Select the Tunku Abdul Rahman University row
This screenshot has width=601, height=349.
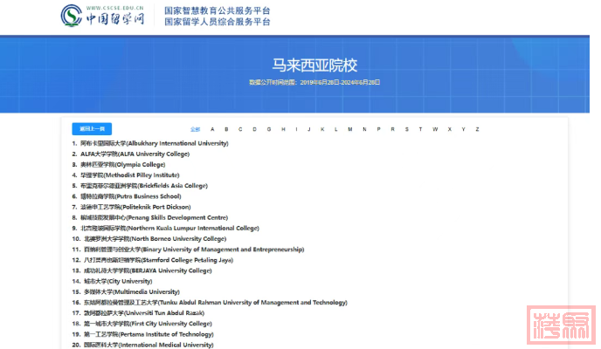point(210,302)
